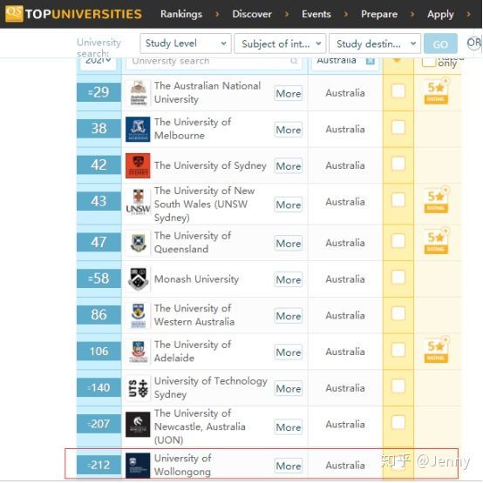This screenshot has width=483, height=483.
Task: Open the Discover menu
Action: point(252,14)
